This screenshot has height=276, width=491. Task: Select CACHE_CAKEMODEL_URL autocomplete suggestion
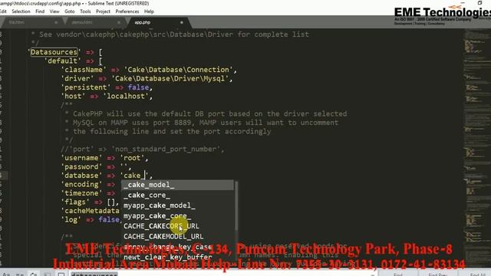(177, 237)
